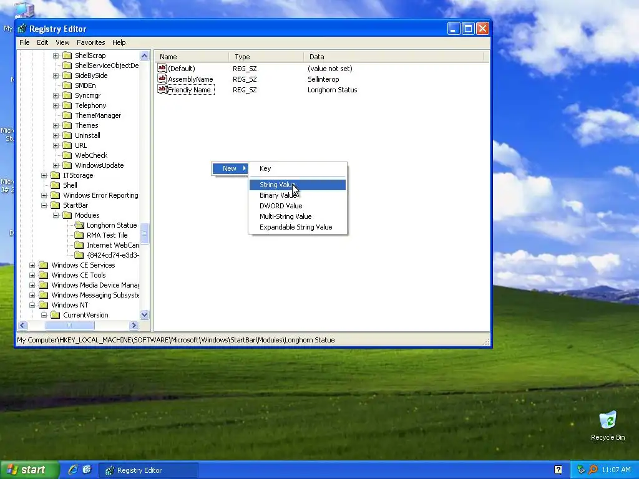Open Recycle Bin on the desktop
639x479 pixels.
point(608,425)
